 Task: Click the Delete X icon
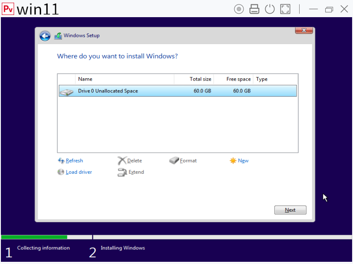[x=122, y=161]
